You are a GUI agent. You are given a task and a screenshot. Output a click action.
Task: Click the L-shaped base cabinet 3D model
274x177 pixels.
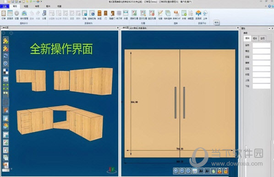(x=60, y=123)
